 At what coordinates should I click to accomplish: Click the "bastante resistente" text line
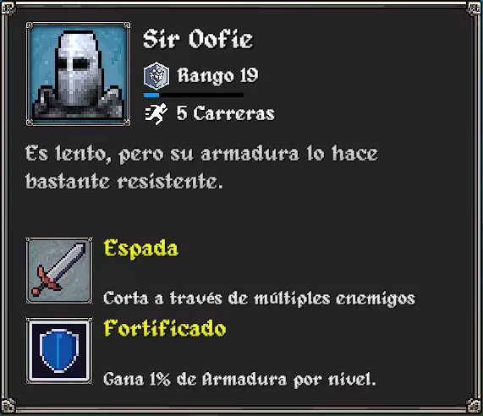point(123,181)
